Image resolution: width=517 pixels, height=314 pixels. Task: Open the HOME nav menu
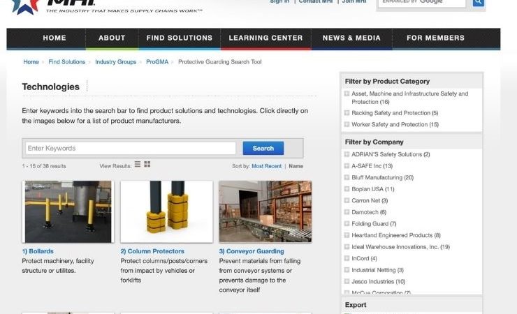tap(54, 38)
